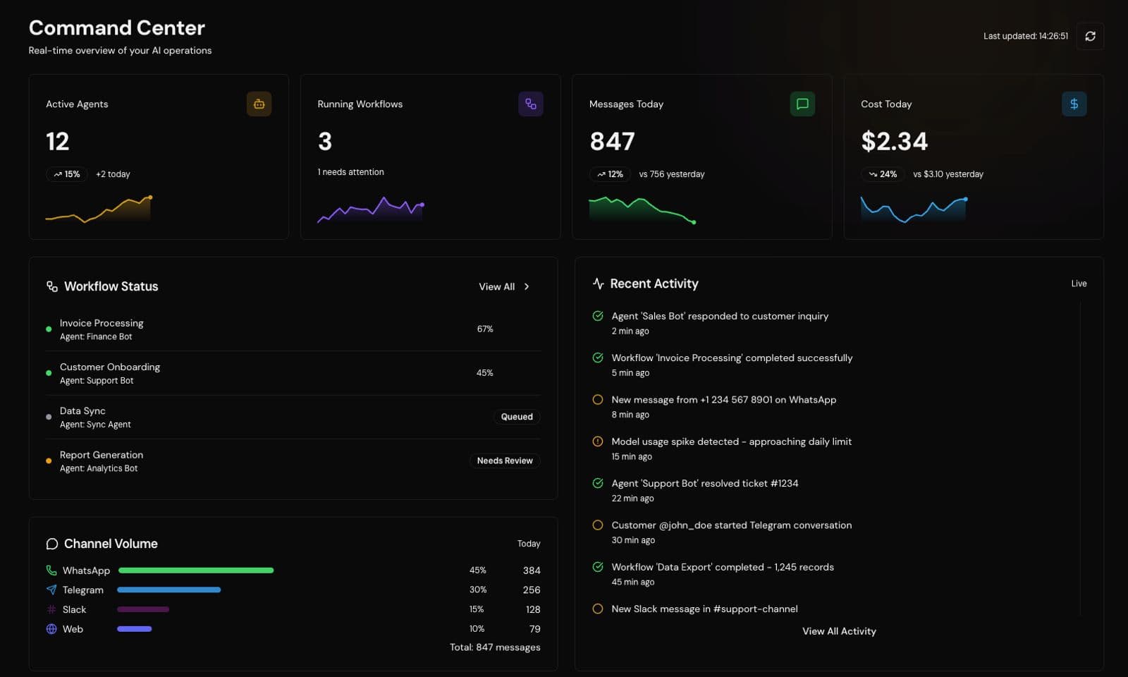Select the Today header in Channel Volume
The image size is (1128, 677).
(x=529, y=544)
